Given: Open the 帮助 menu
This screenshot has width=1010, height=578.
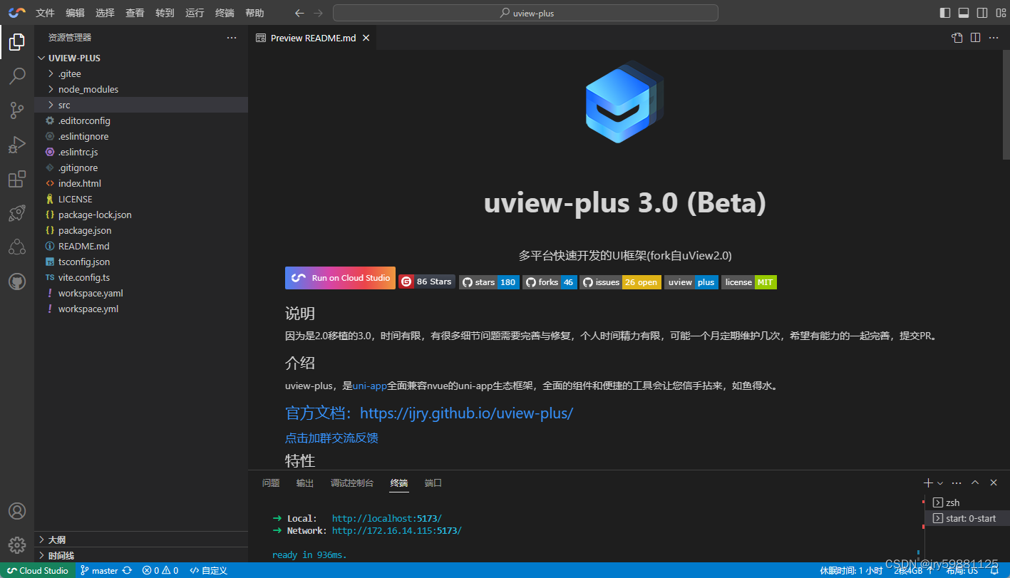Looking at the screenshot, I should tap(254, 13).
